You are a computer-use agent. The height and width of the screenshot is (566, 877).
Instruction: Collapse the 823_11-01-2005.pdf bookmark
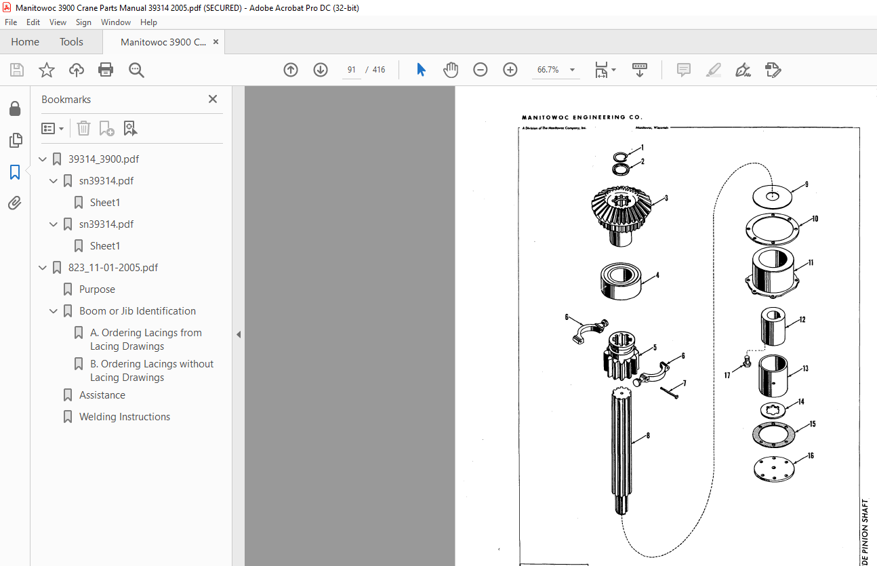43,268
